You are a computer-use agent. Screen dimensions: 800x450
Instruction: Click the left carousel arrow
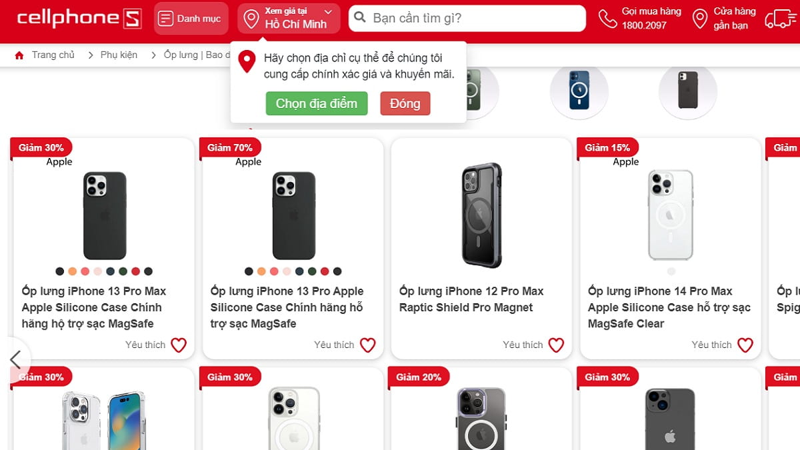[x=16, y=359]
